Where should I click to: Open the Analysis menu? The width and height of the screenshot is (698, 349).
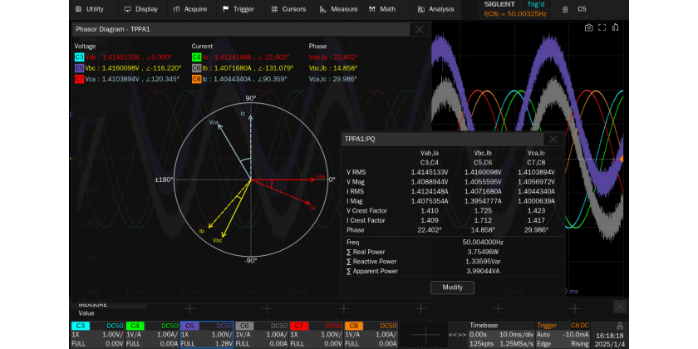[x=435, y=9]
